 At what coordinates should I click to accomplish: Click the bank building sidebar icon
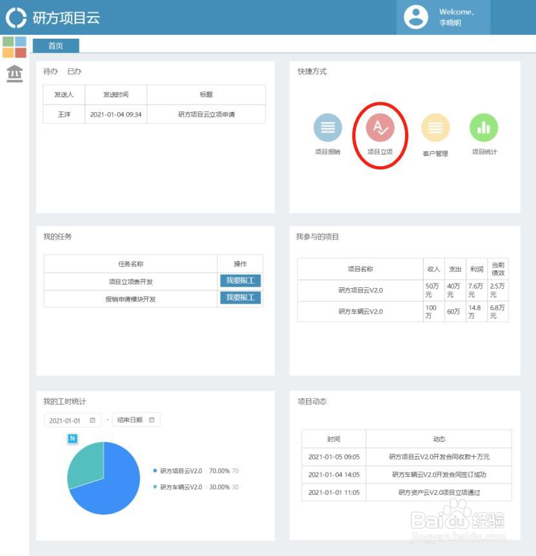(x=15, y=73)
